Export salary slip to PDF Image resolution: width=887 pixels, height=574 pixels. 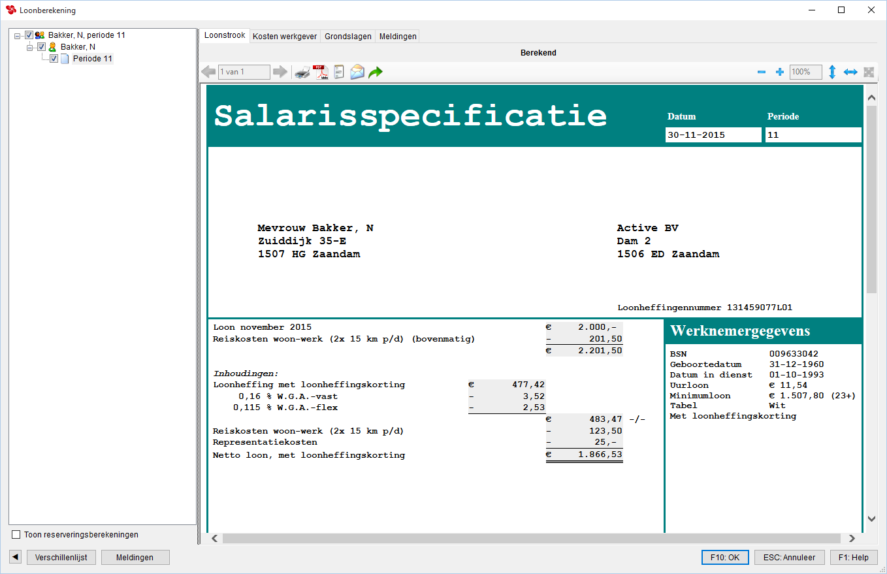(x=320, y=72)
